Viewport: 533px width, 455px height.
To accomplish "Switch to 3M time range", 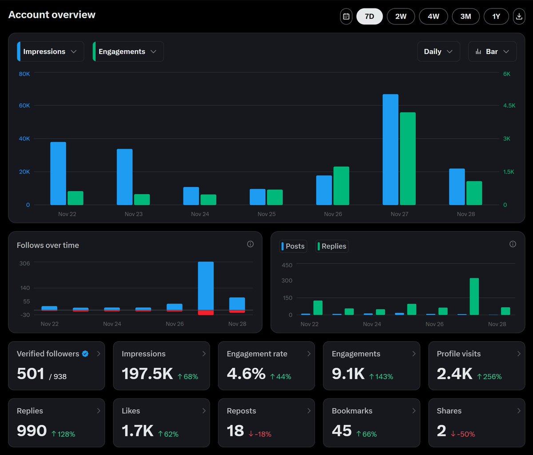I will tap(465, 16).
